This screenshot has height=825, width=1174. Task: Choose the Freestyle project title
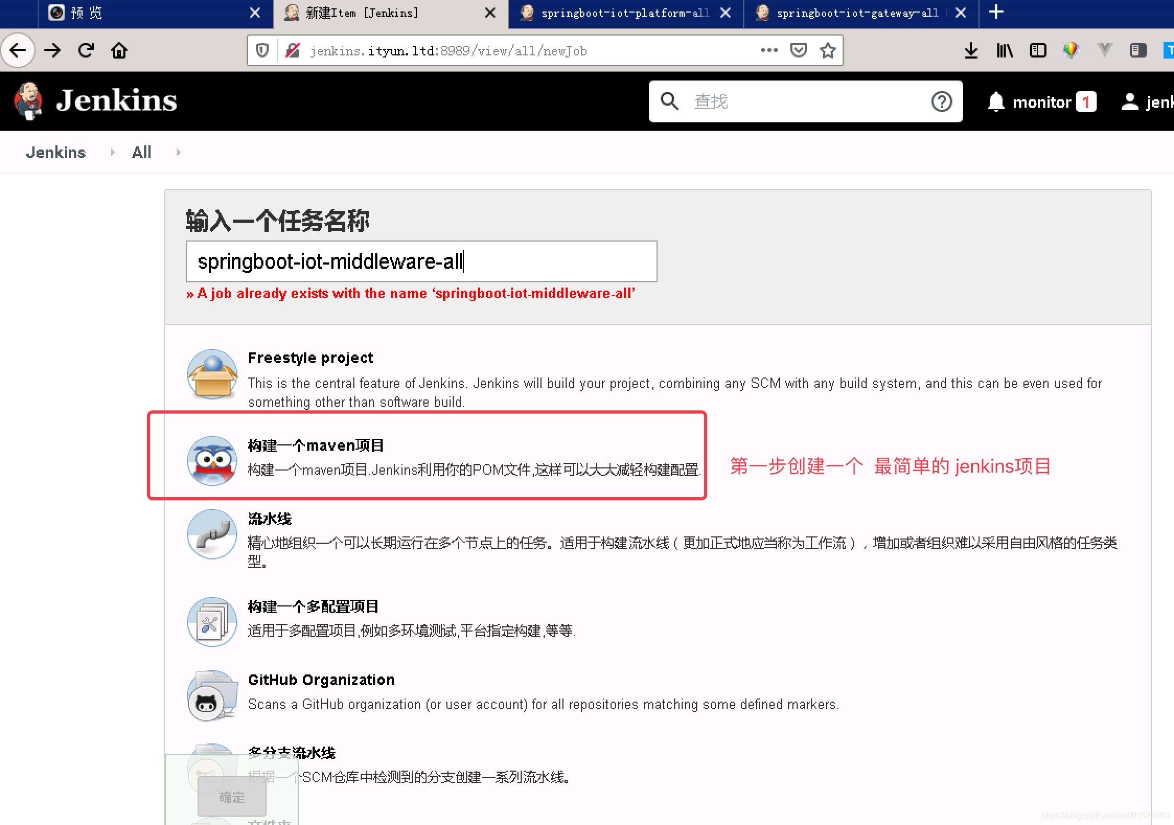point(310,358)
